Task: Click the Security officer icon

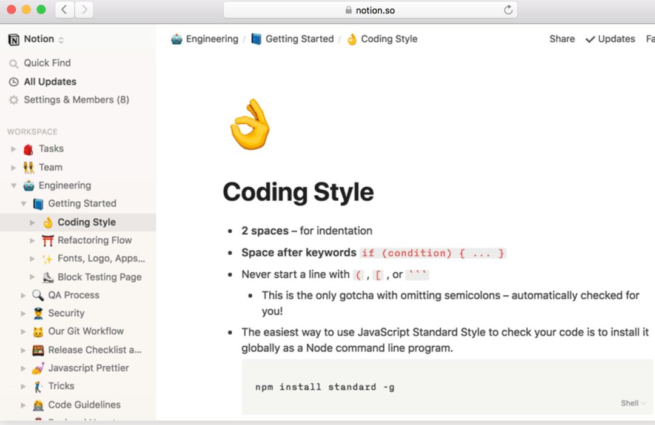Action: point(38,313)
